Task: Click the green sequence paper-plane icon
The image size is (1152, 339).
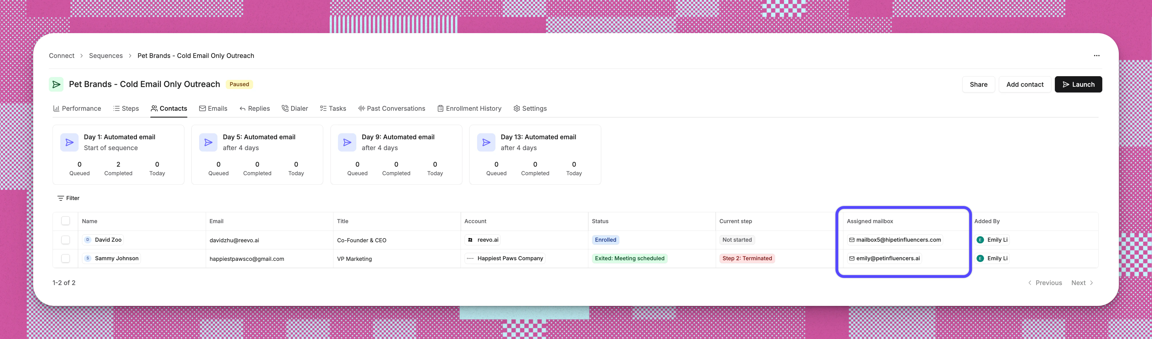Action: pyautogui.click(x=56, y=84)
